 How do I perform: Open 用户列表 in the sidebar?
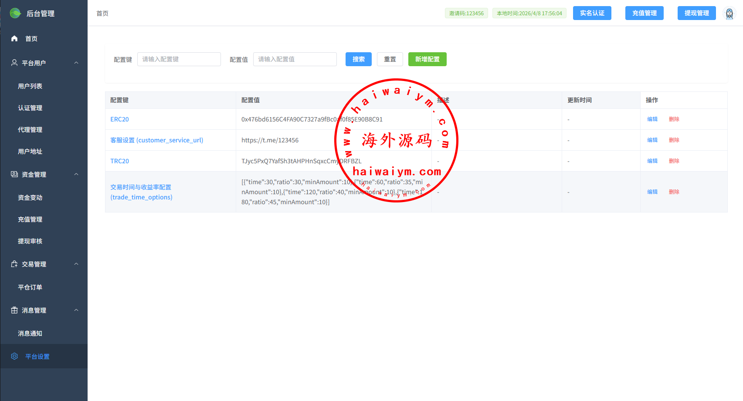click(x=30, y=86)
